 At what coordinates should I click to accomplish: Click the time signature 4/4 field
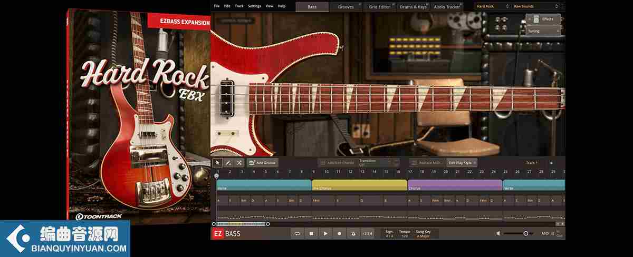[389, 233]
